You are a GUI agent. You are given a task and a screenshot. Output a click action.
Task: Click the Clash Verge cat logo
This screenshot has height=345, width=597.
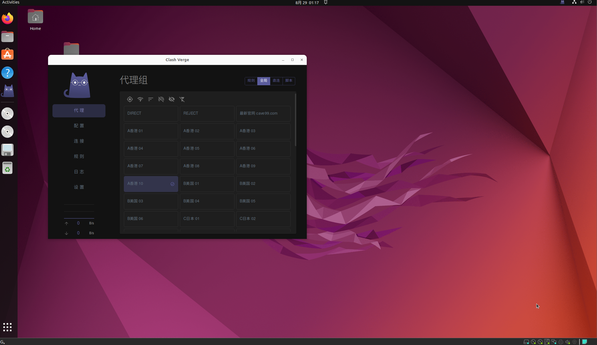pos(77,85)
